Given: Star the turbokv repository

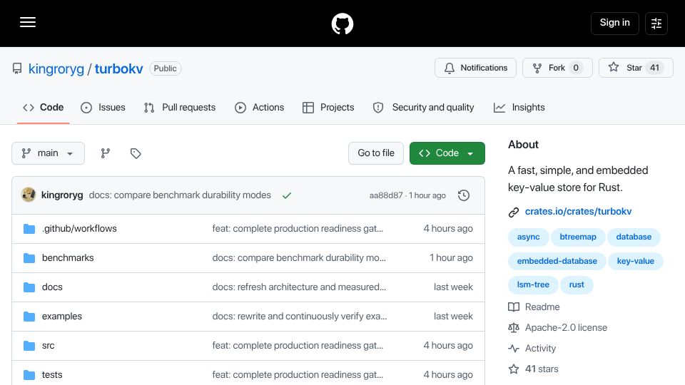Looking at the screenshot, I should [x=636, y=68].
